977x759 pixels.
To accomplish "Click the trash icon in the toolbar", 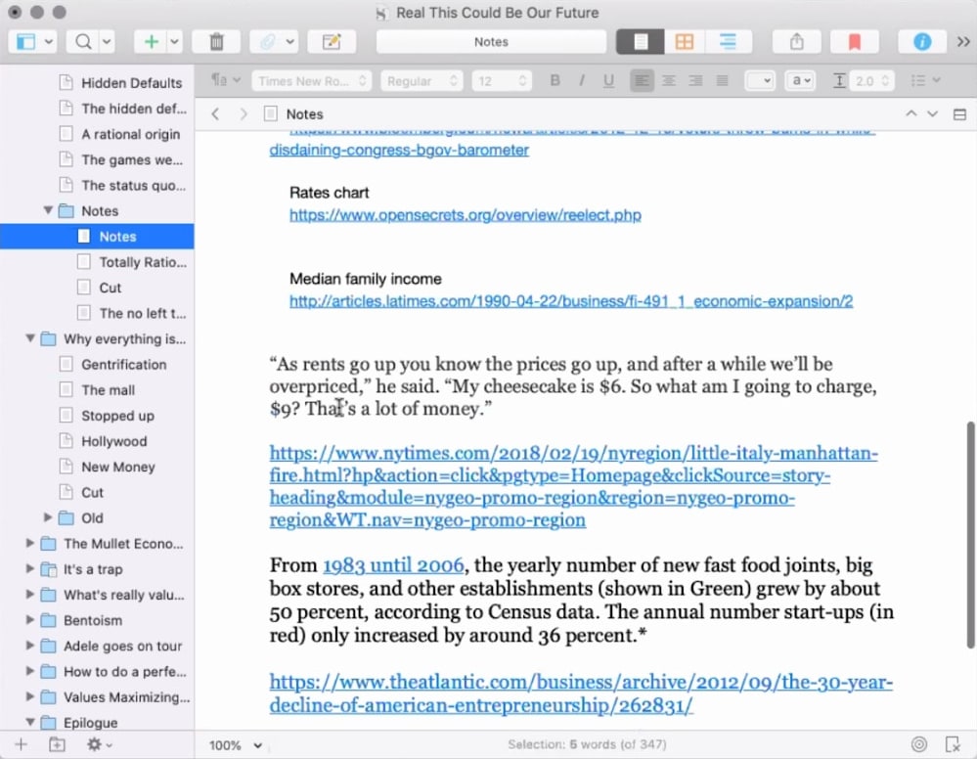I will point(216,42).
